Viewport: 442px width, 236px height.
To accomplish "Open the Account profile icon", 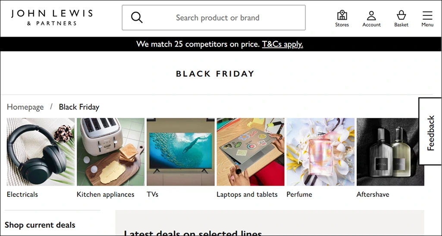I will pos(371,18).
